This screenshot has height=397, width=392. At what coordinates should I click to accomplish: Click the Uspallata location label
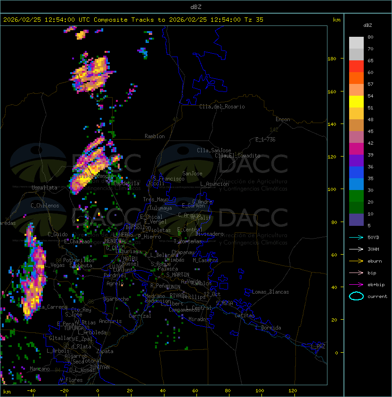click(45, 188)
